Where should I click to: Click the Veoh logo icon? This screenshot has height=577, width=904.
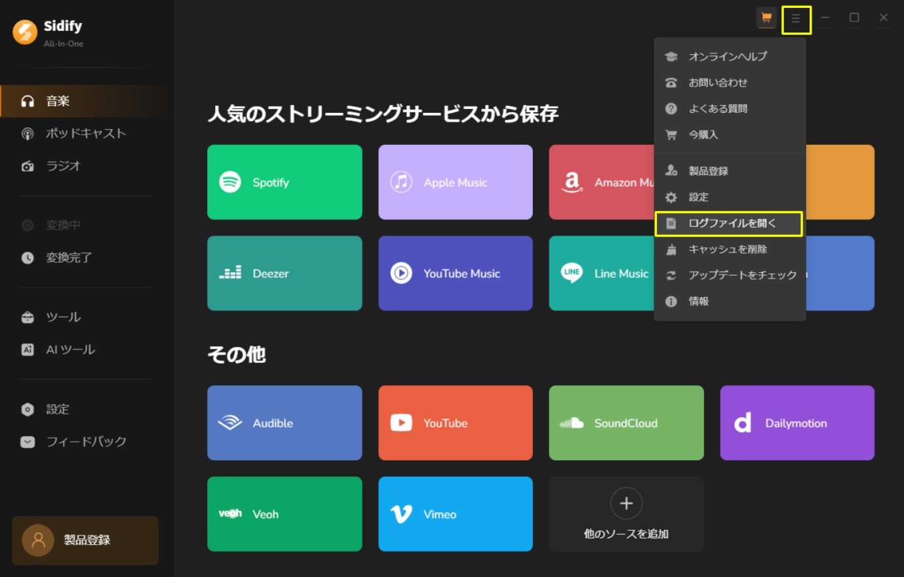coord(230,513)
